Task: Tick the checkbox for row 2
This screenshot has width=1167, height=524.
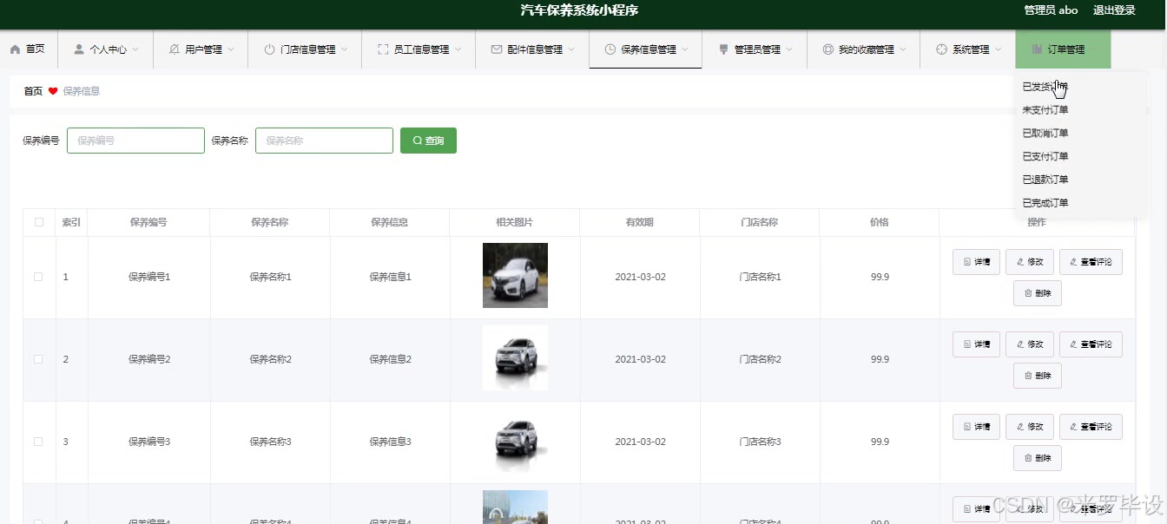Action: (38, 359)
